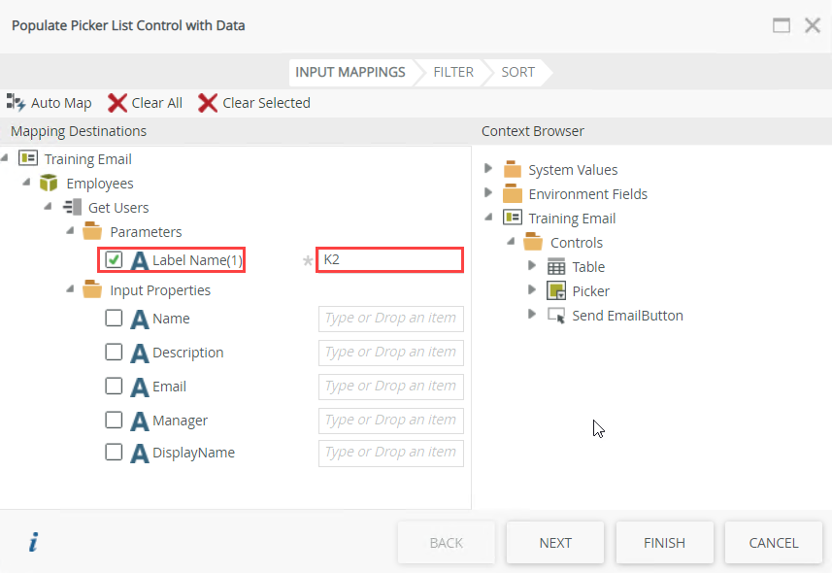Check the Email property checkbox
Viewport: 832px width, 573px height.
pyautogui.click(x=114, y=386)
